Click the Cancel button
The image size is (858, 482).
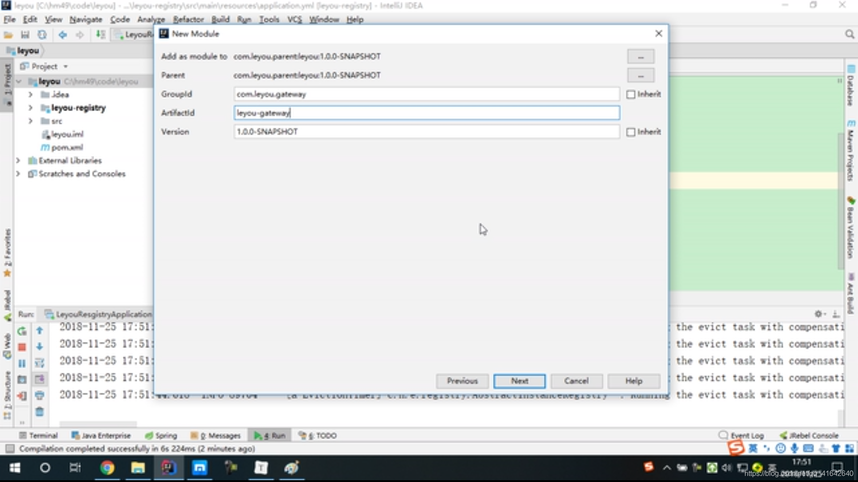(x=576, y=381)
